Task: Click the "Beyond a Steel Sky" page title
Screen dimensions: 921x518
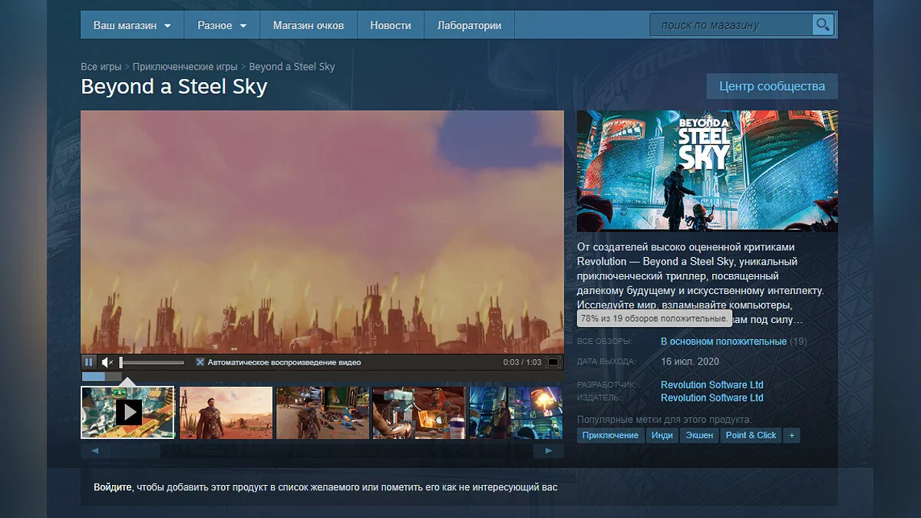Action: [x=174, y=87]
